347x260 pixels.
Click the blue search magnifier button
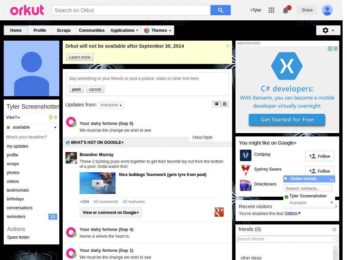pyautogui.click(x=220, y=10)
